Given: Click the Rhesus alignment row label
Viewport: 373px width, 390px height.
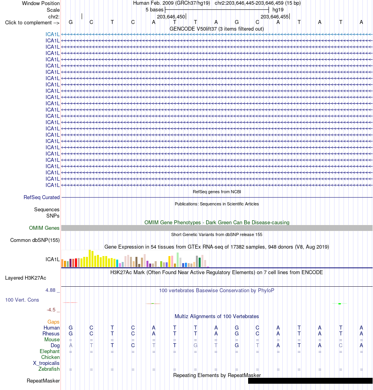Looking at the screenshot, I should 51,334.
